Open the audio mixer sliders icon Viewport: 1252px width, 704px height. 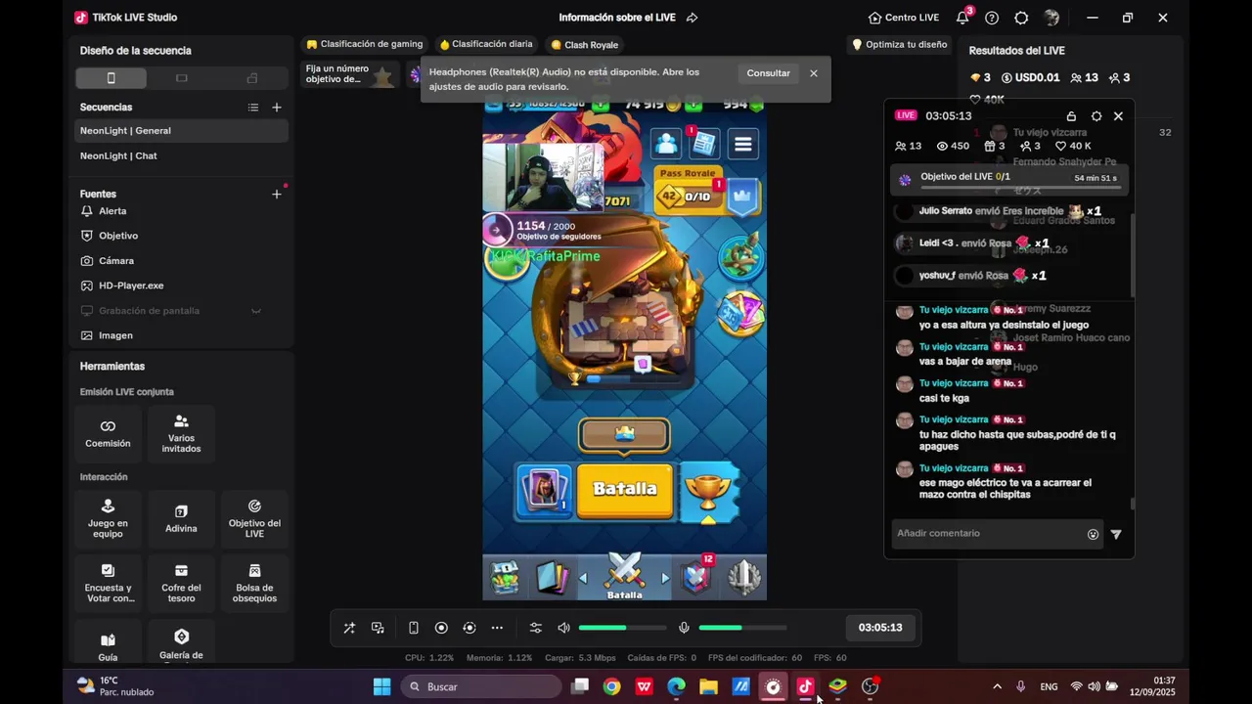click(x=535, y=628)
